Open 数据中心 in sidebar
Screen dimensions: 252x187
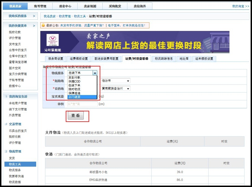click(15, 86)
